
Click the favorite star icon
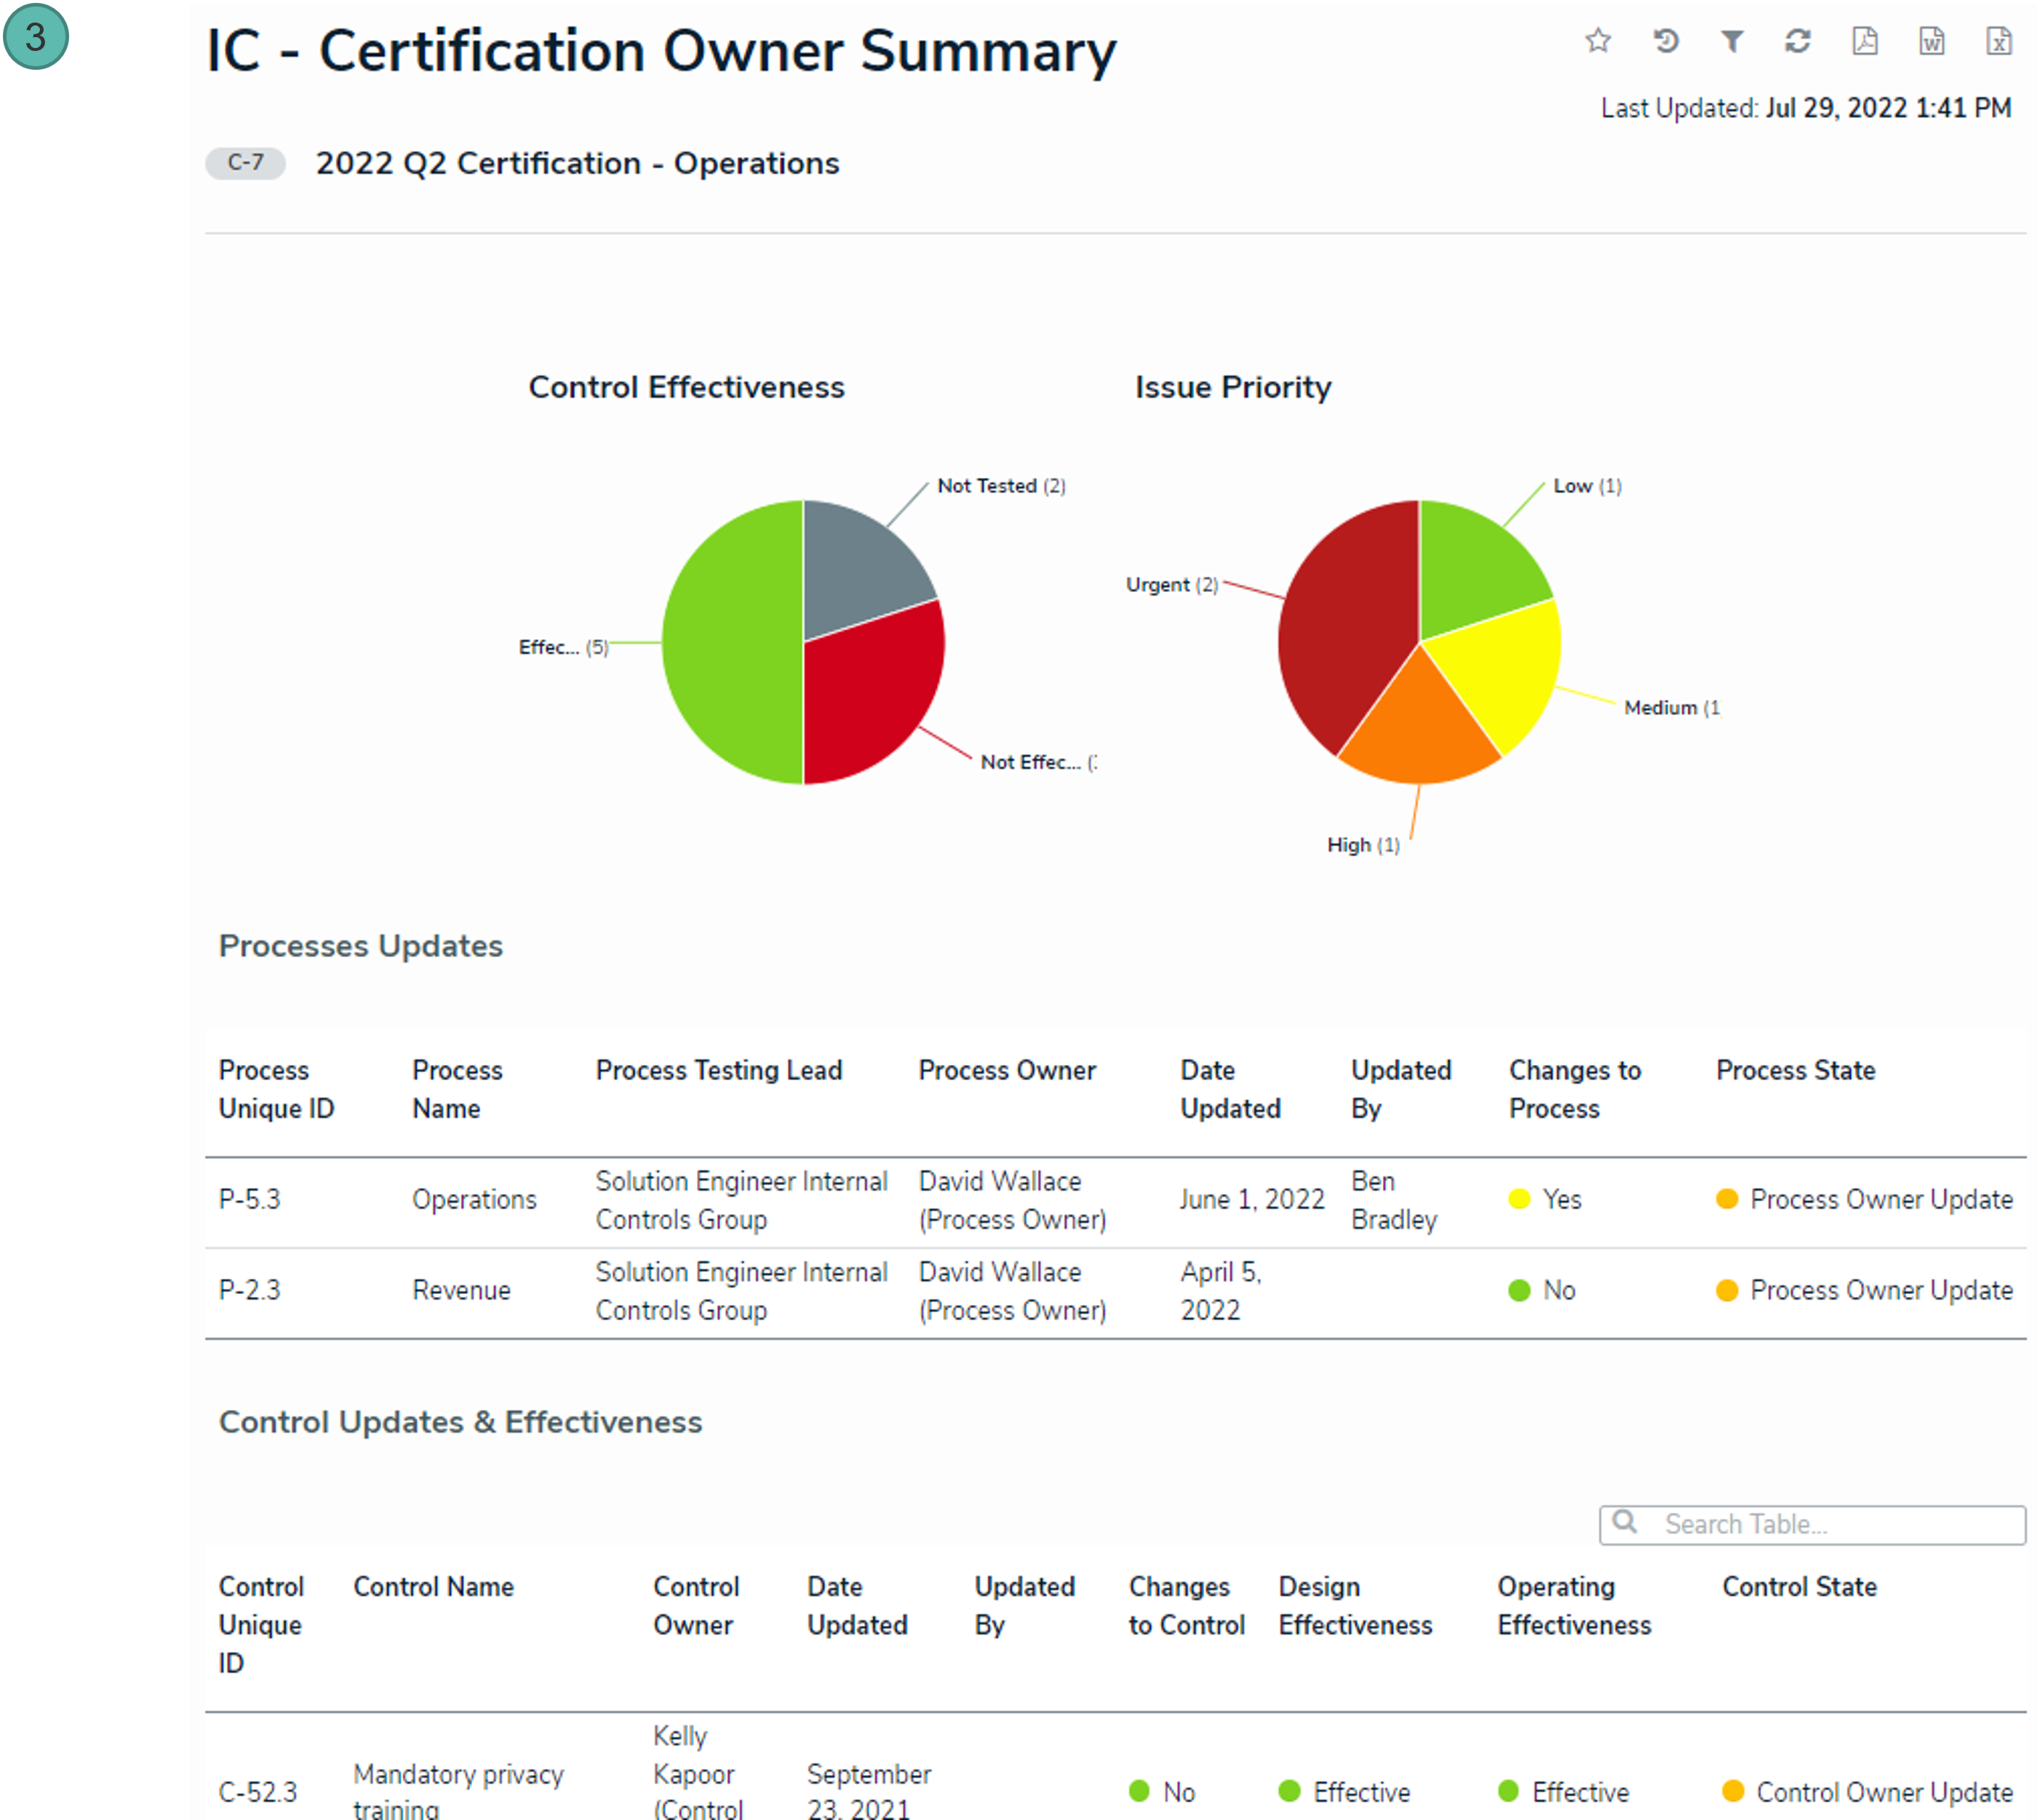click(x=1598, y=41)
